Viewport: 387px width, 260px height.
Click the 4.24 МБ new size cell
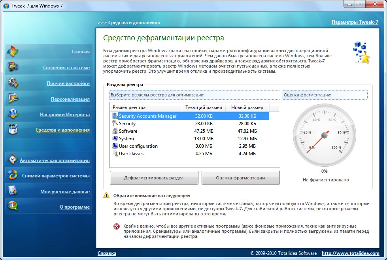tap(247, 153)
